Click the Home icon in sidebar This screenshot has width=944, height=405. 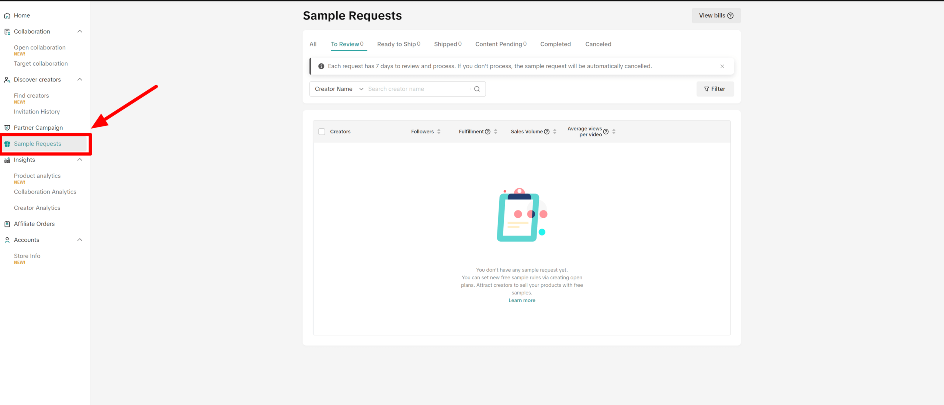[x=7, y=15]
